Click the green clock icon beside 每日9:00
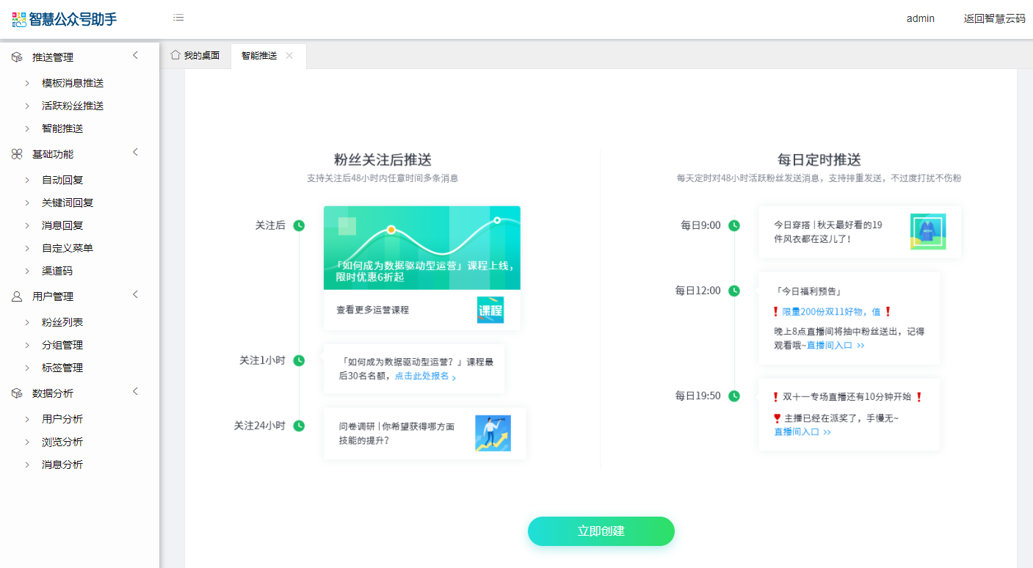Screen dimensions: 1033x568 point(733,225)
